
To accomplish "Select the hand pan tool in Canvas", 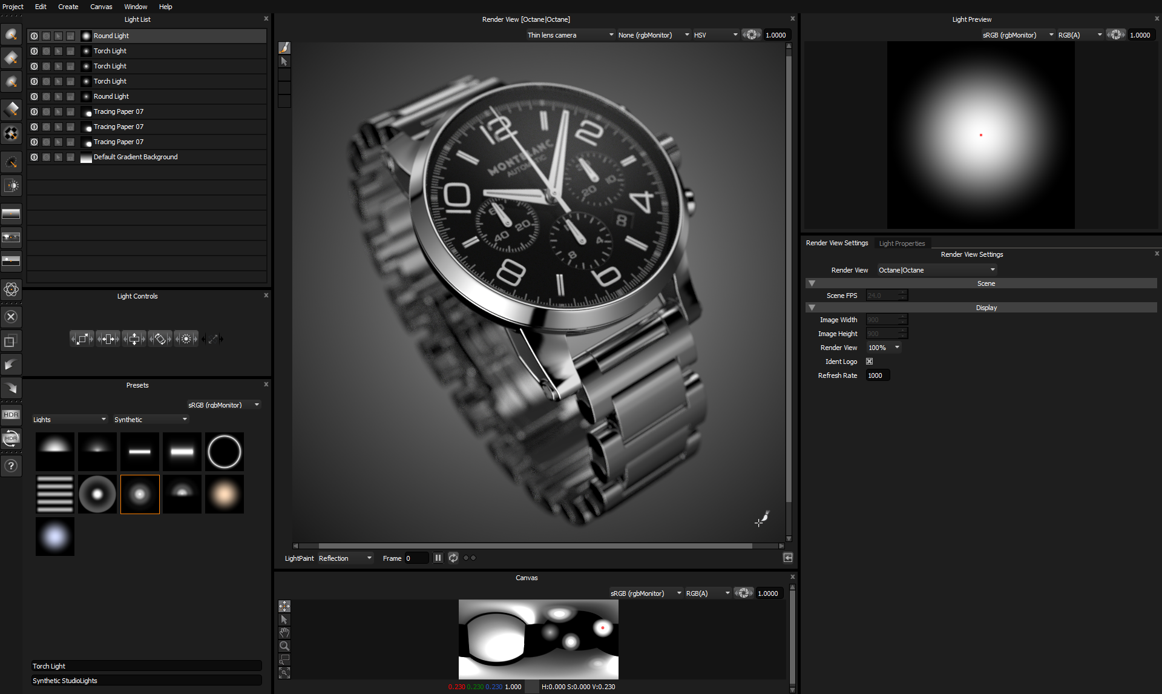I will (x=284, y=633).
